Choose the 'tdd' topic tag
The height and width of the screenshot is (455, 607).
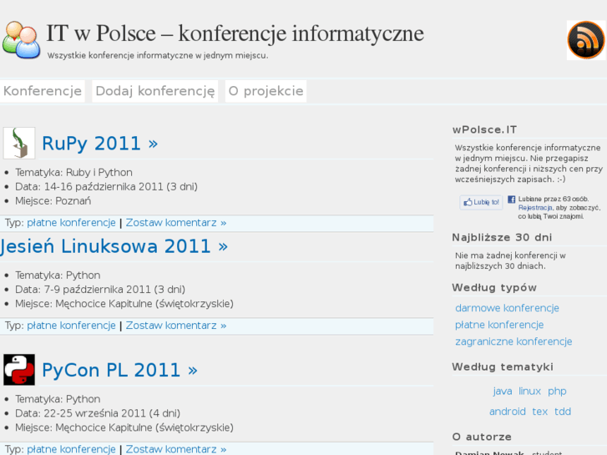pos(563,412)
